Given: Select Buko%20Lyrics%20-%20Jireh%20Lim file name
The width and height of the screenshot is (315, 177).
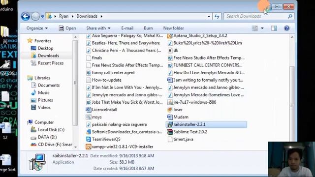Looking at the screenshot, I should 208,43.
